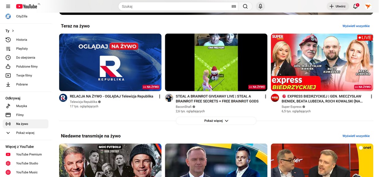The image size is (379, 177).
Task: Click the CityZilla channel icon in sidebar
Action: [x=8, y=16]
